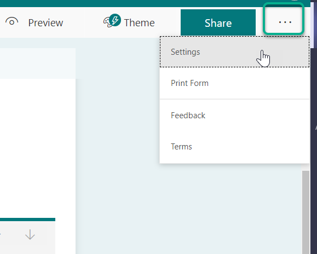Open the form Preview label
The width and height of the screenshot is (317, 254).
point(45,22)
